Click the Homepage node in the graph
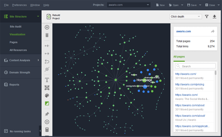Screen dimensions: 222x137 pyautogui.click(x=144, y=80)
